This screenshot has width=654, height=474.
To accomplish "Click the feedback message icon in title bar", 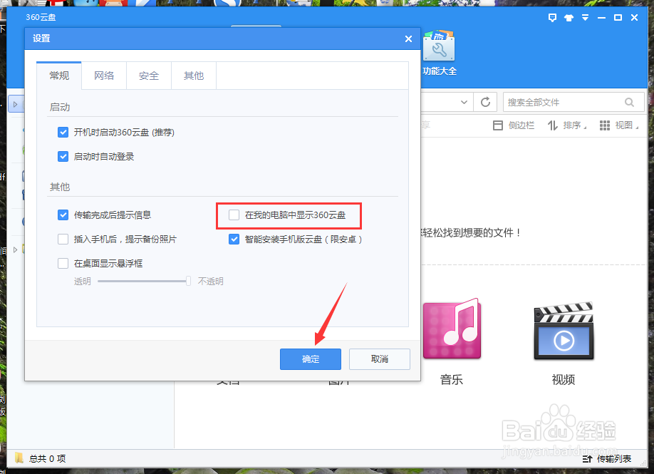I will [552, 18].
